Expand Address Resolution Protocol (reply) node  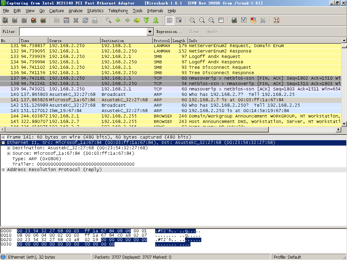(3, 170)
